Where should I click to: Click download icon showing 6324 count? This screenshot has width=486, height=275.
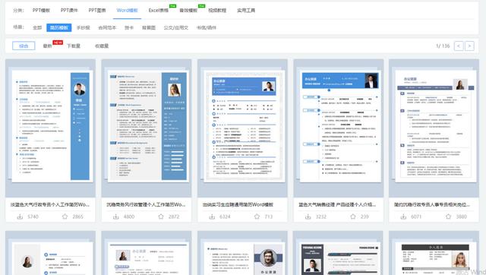(212, 217)
